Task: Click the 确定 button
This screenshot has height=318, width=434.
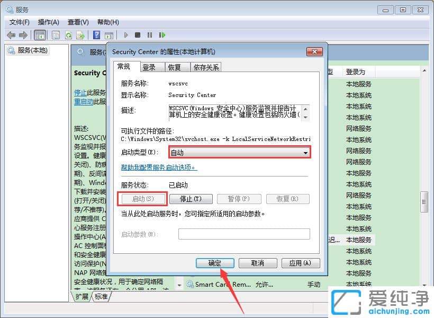Action: pyautogui.click(x=214, y=263)
